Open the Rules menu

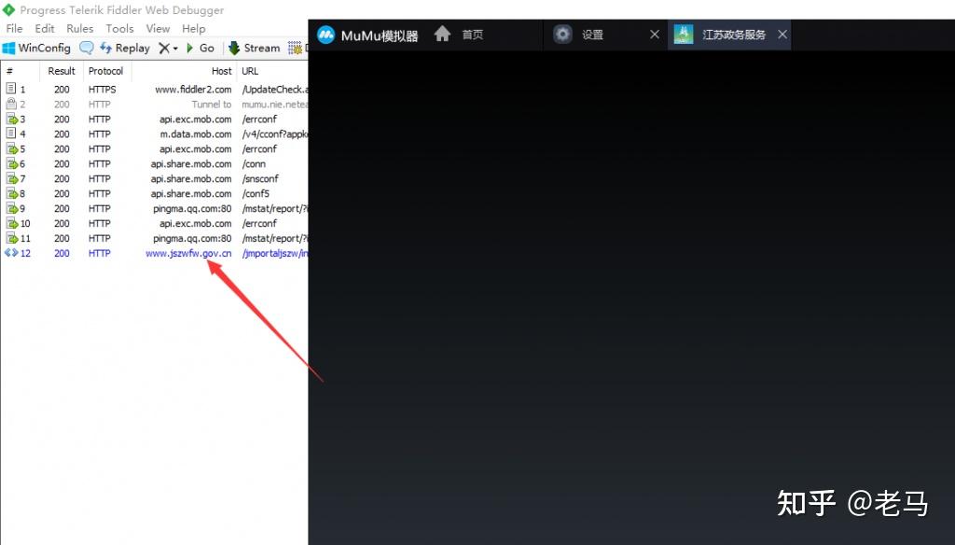(79, 29)
